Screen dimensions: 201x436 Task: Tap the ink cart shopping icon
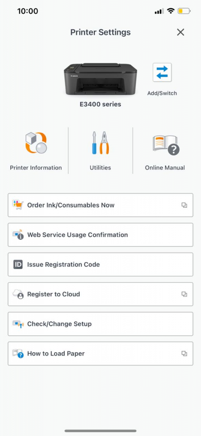tap(18, 205)
